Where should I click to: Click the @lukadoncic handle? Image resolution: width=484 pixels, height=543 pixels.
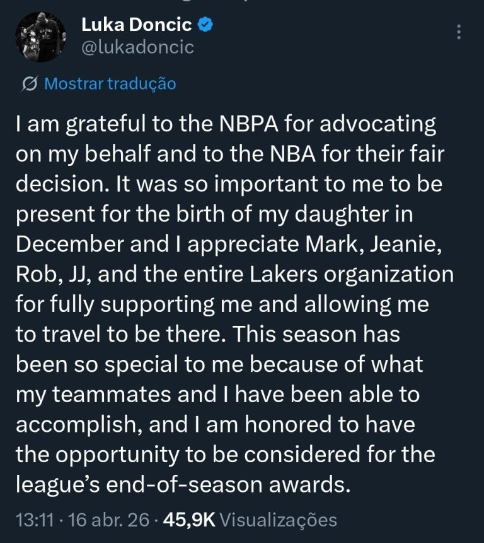point(137,47)
